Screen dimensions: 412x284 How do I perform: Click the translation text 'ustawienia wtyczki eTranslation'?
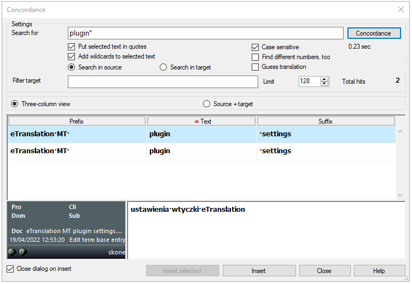tap(188, 210)
